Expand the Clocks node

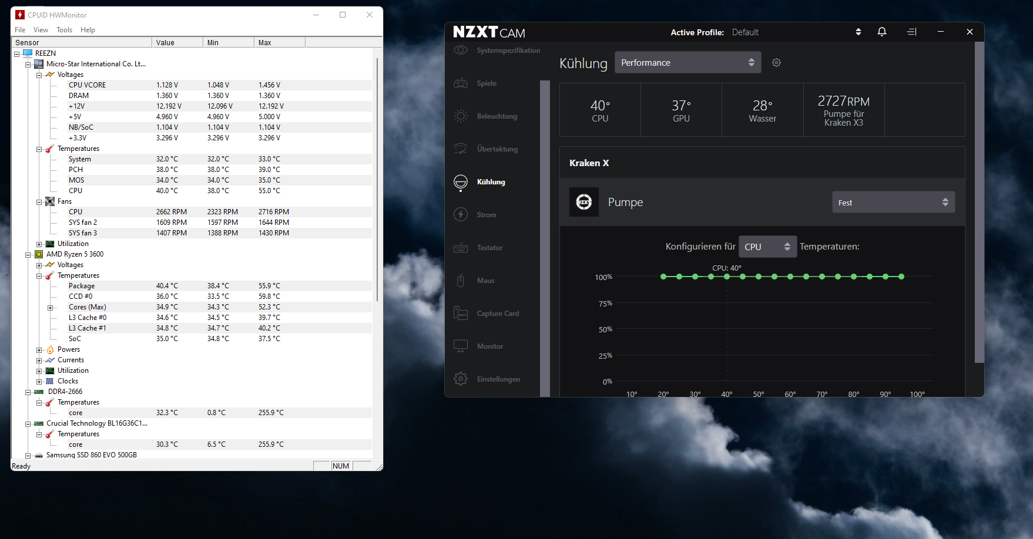tap(39, 381)
